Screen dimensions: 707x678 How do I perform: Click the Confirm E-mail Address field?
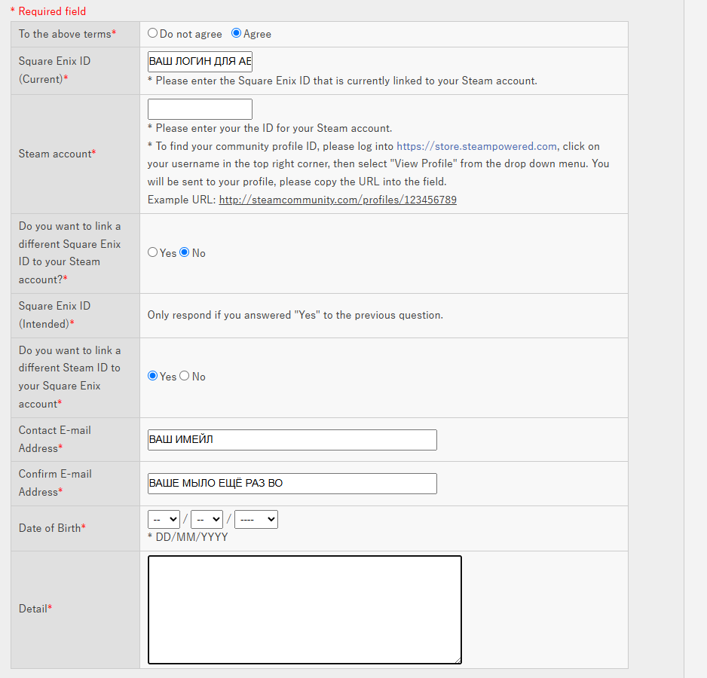tap(292, 484)
